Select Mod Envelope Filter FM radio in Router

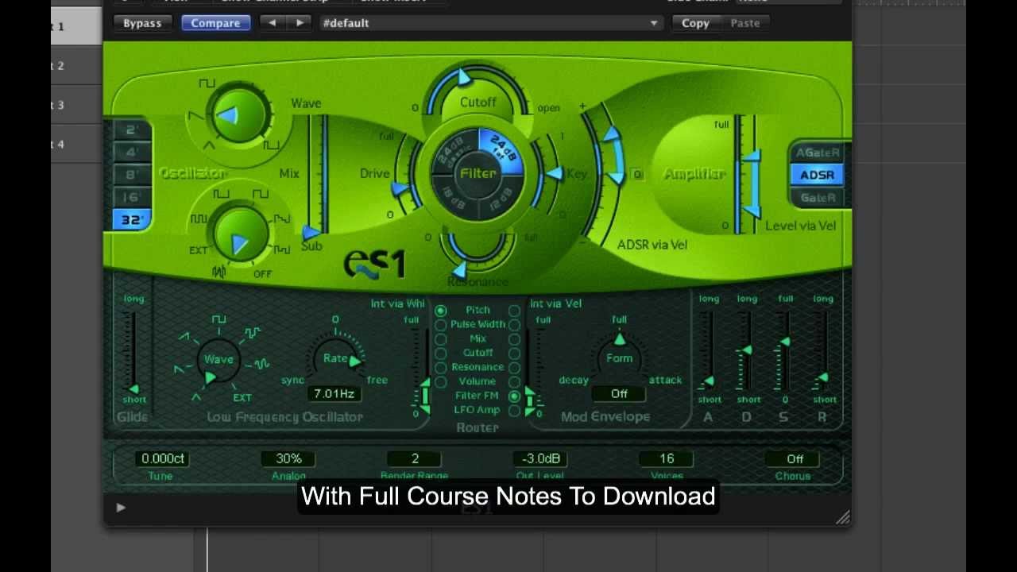pyautogui.click(x=514, y=396)
